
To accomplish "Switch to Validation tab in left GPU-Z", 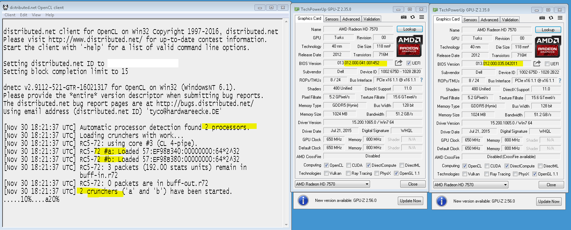I will [x=372, y=19].
